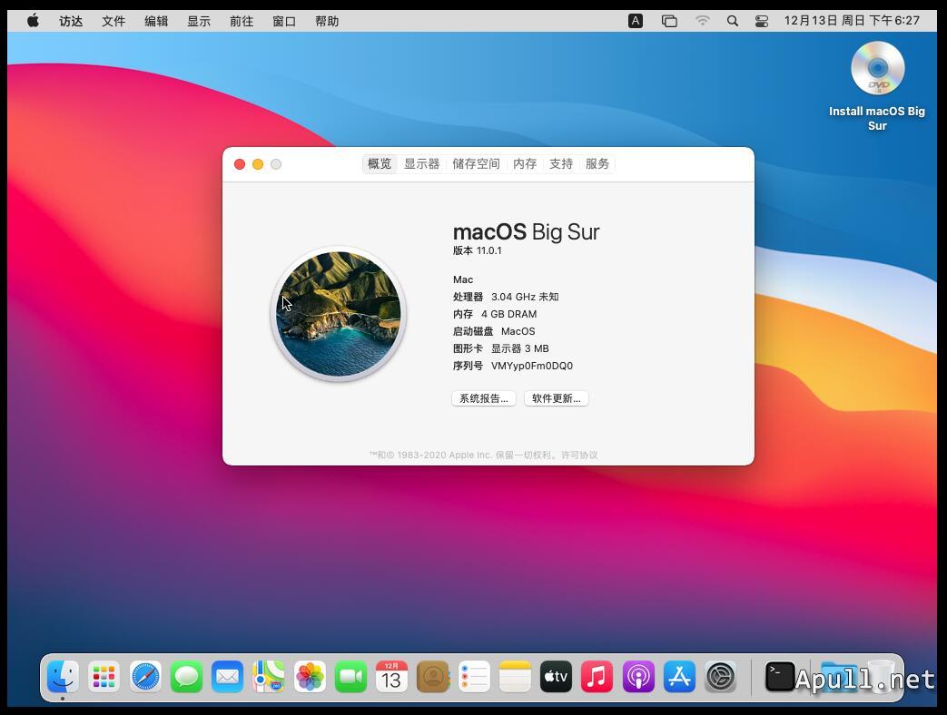Open the 编辑 menu

156,21
